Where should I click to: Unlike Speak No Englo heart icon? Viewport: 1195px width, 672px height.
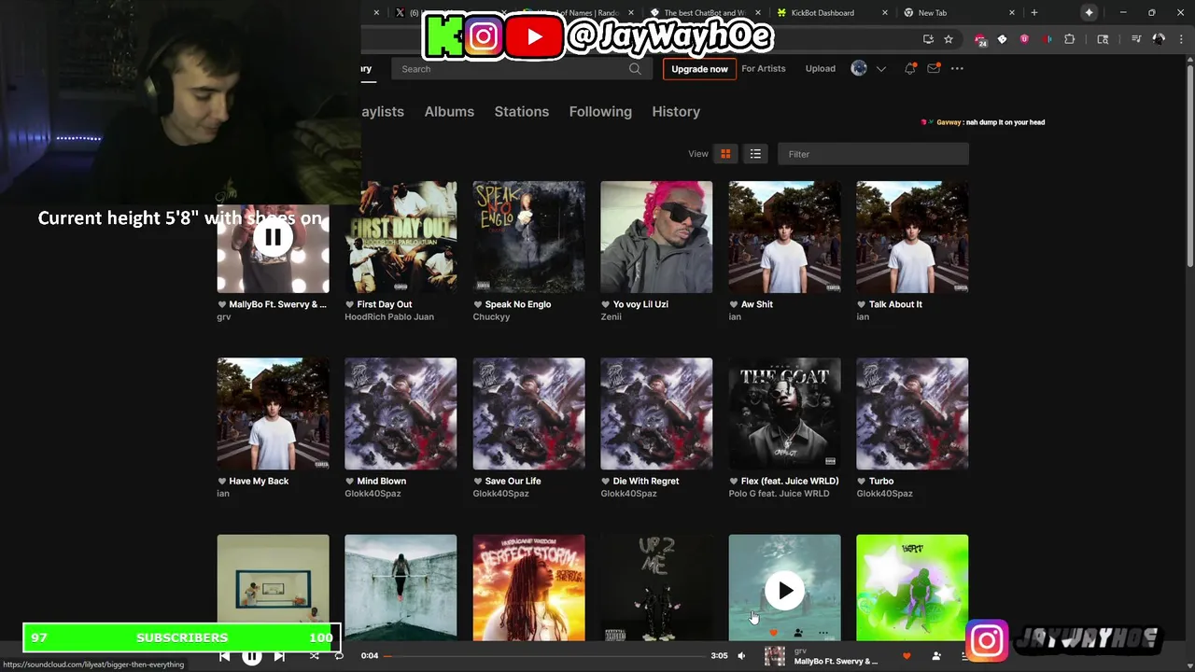477,304
